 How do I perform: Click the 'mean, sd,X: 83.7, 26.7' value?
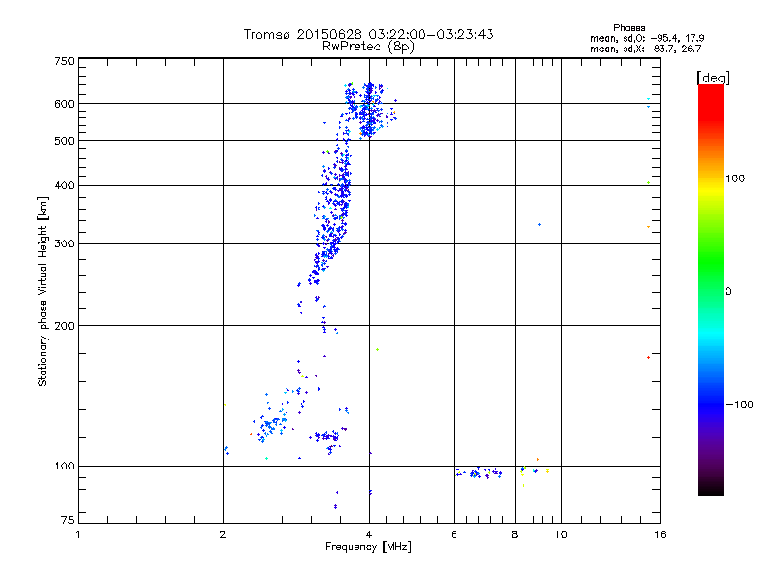click(646, 48)
